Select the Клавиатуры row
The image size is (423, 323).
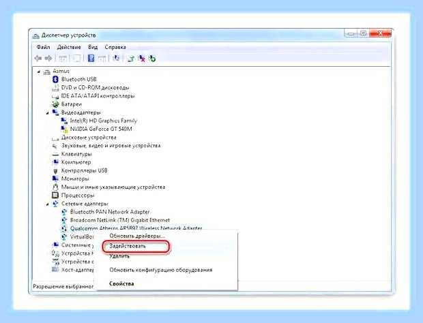click(x=76, y=154)
